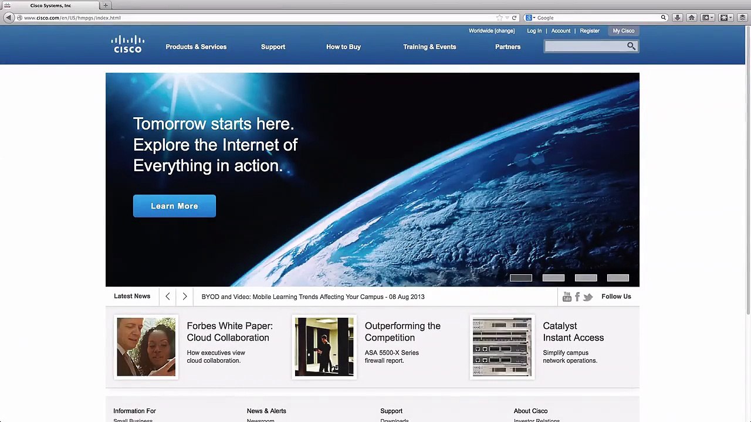Click the Latest News label

(x=132, y=296)
